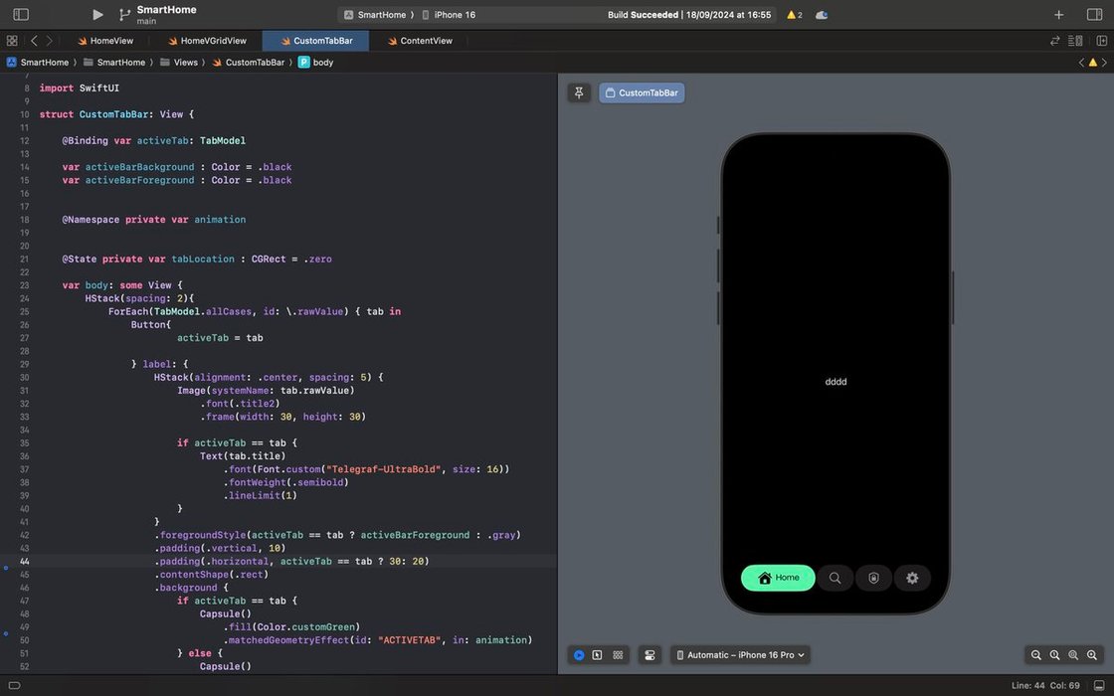
Task: Add a new item with the plus button
Action: tap(1058, 14)
